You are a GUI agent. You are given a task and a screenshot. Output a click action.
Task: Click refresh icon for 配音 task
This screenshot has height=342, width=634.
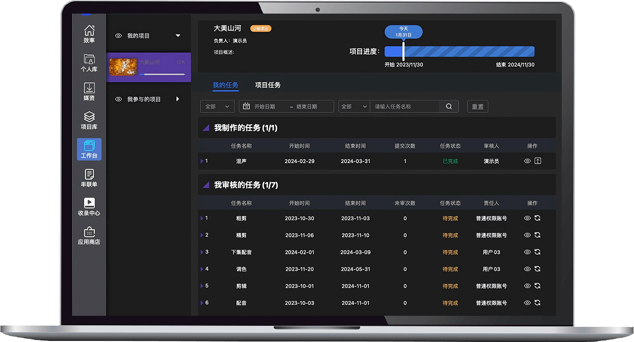coord(537,303)
